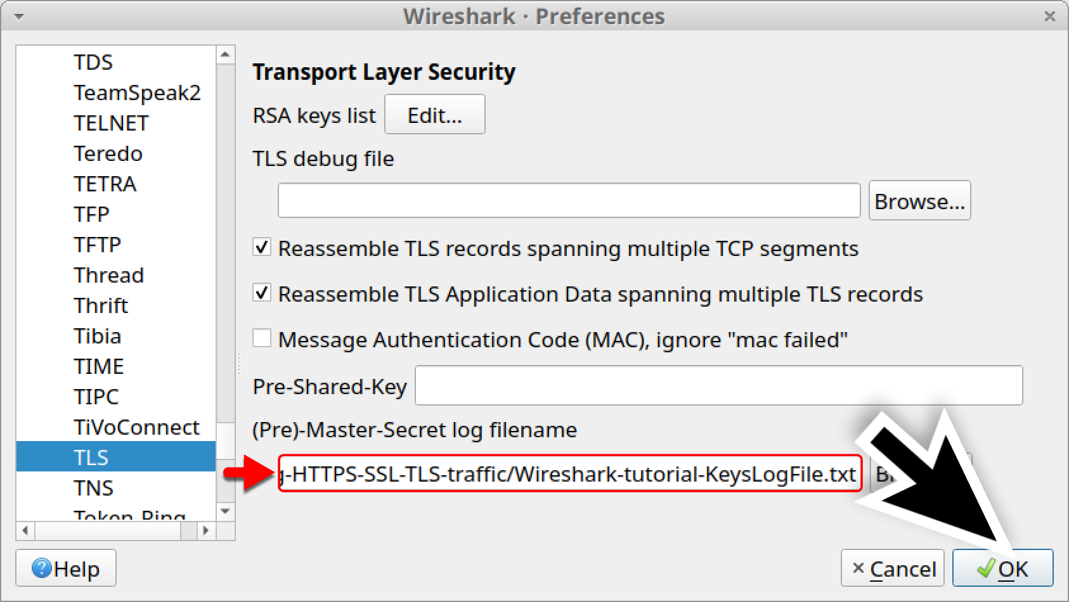Screen dimensions: 1069x602
Task: Browse for a TLS debug file
Action: [919, 200]
